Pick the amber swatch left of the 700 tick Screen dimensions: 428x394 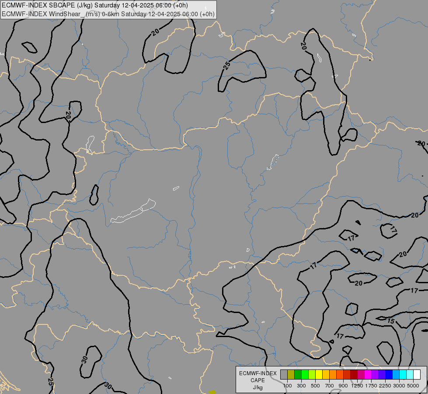pos(326,374)
